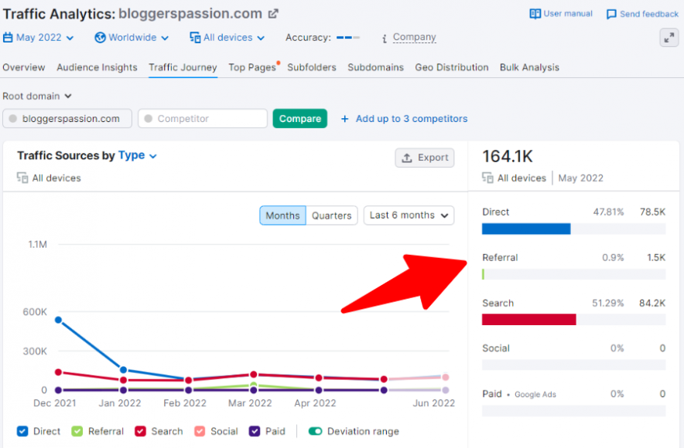Viewport: 684px width, 448px height.
Task: Go to the Overview tab
Action: pyautogui.click(x=23, y=67)
